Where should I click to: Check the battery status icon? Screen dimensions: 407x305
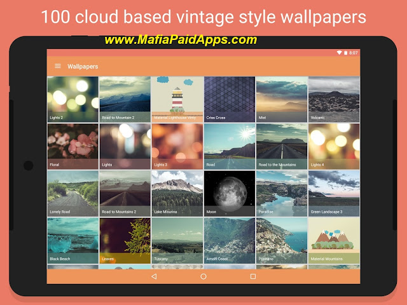(x=346, y=53)
